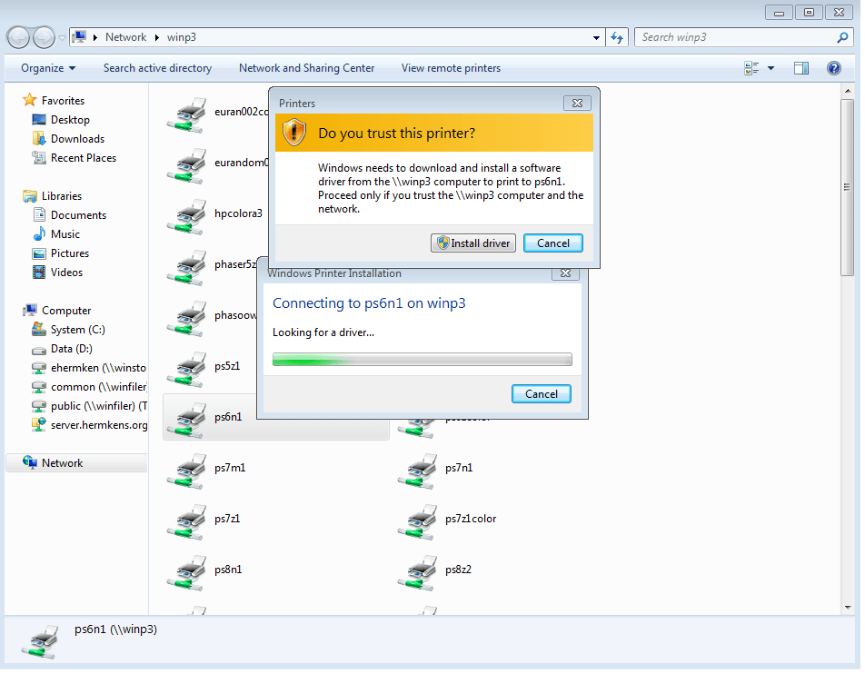The image size is (865, 674).
Task: Select the ps7z1color printer icon
Action: (x=418, y=521)
